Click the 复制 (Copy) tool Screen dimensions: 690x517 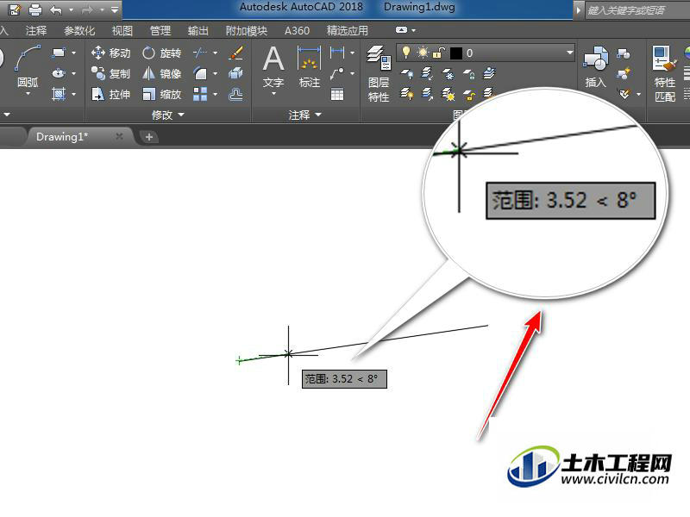click(111, 73)
